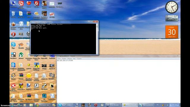Click the orange calendar gadget showing 30

coord(172,32)
